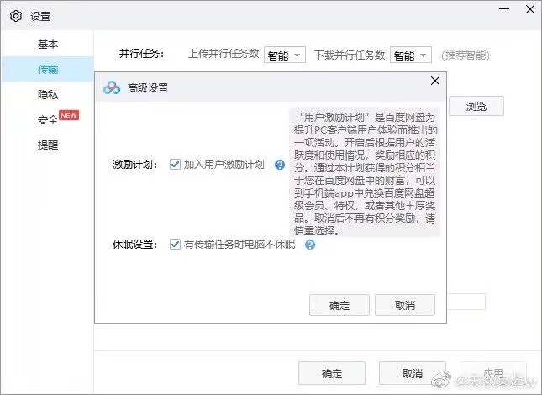
Task: Close the 高级设置 dialog with X
Action: pos(435,81)
